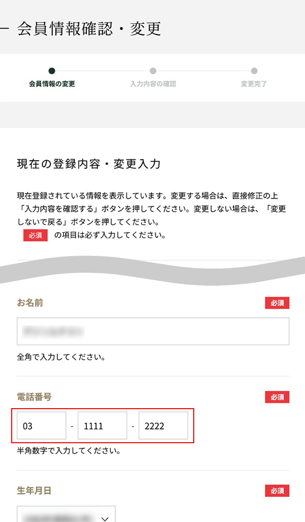
Task: Open the 生年月日 dropdown
Action: click(x=66, y=514)
